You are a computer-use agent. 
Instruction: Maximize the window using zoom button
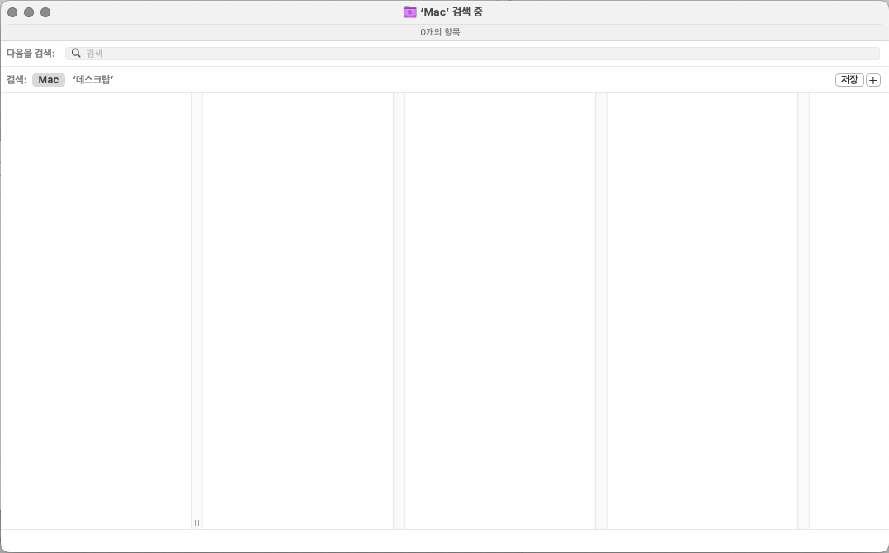click(45, 12)
